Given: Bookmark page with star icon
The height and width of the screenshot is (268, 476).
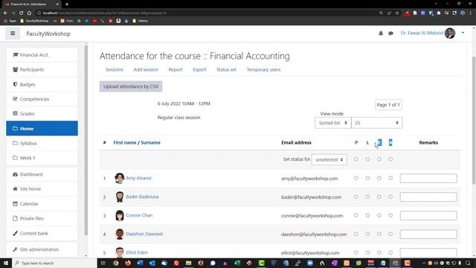Looking at the screenshot, I should (x=397, y=13).
